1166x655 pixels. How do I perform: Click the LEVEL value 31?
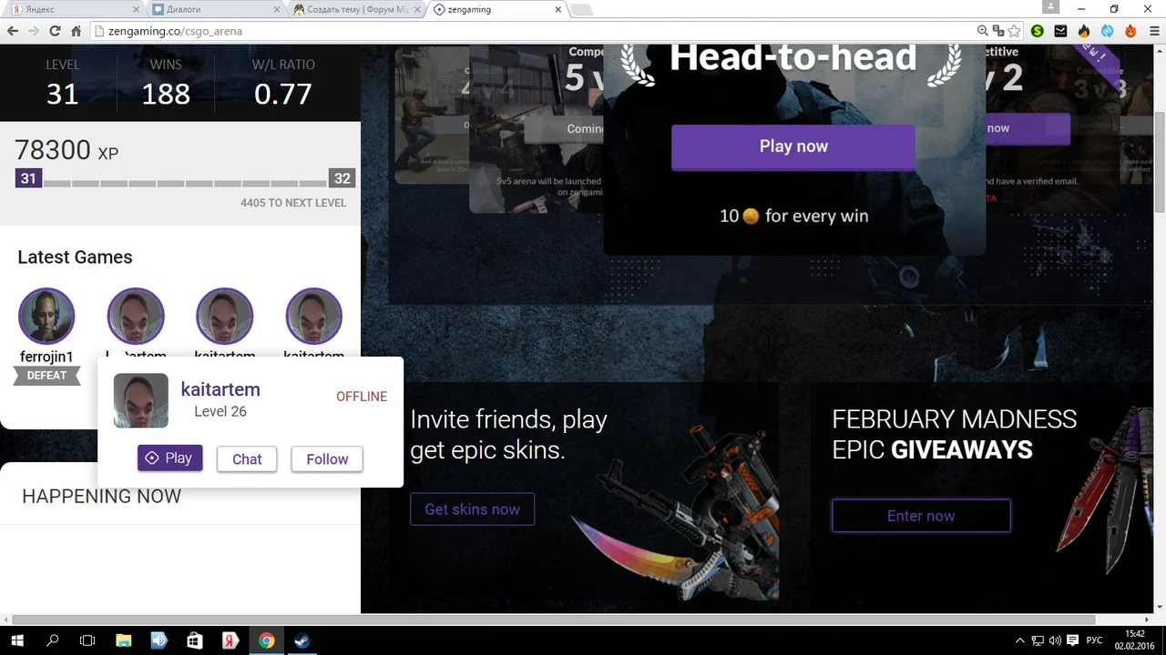click(63, 94)
